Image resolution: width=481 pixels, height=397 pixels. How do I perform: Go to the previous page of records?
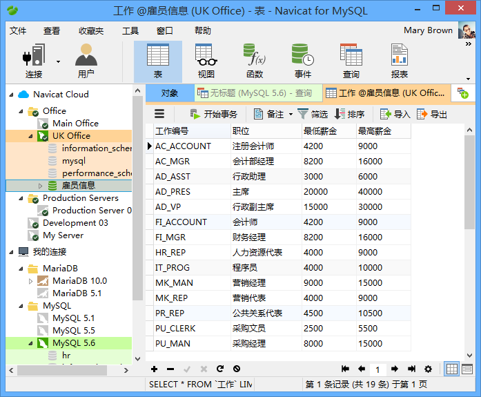pos(362,369)
